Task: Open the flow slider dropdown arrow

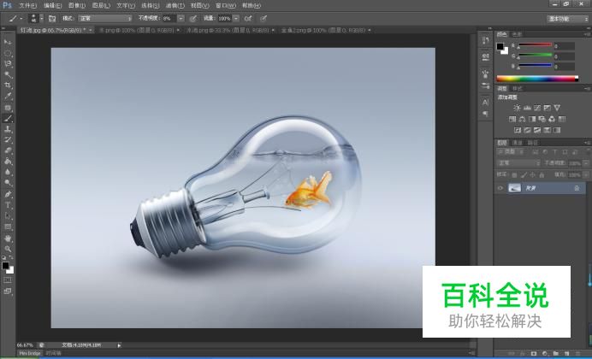Action: tap(236, 18)
